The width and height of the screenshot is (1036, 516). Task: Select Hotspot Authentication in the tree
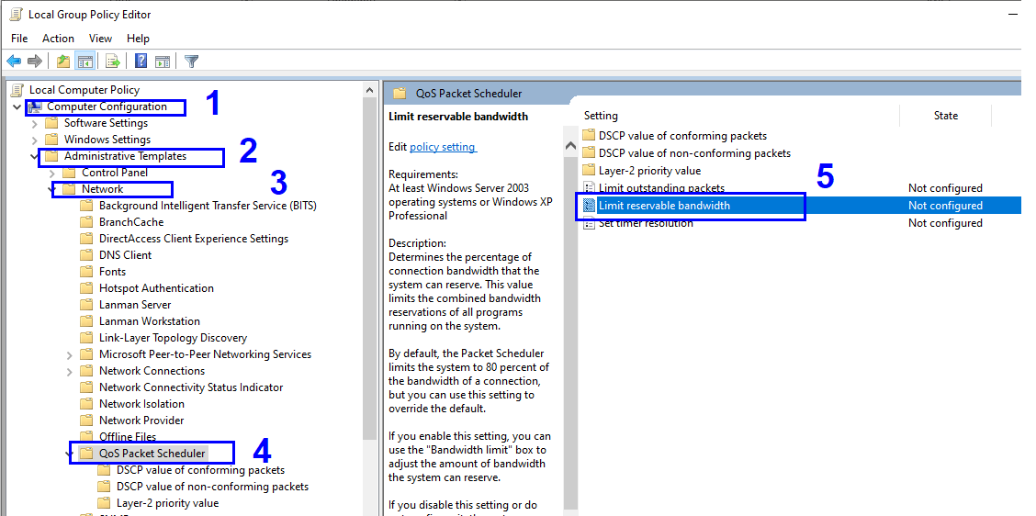coord(156,288)
